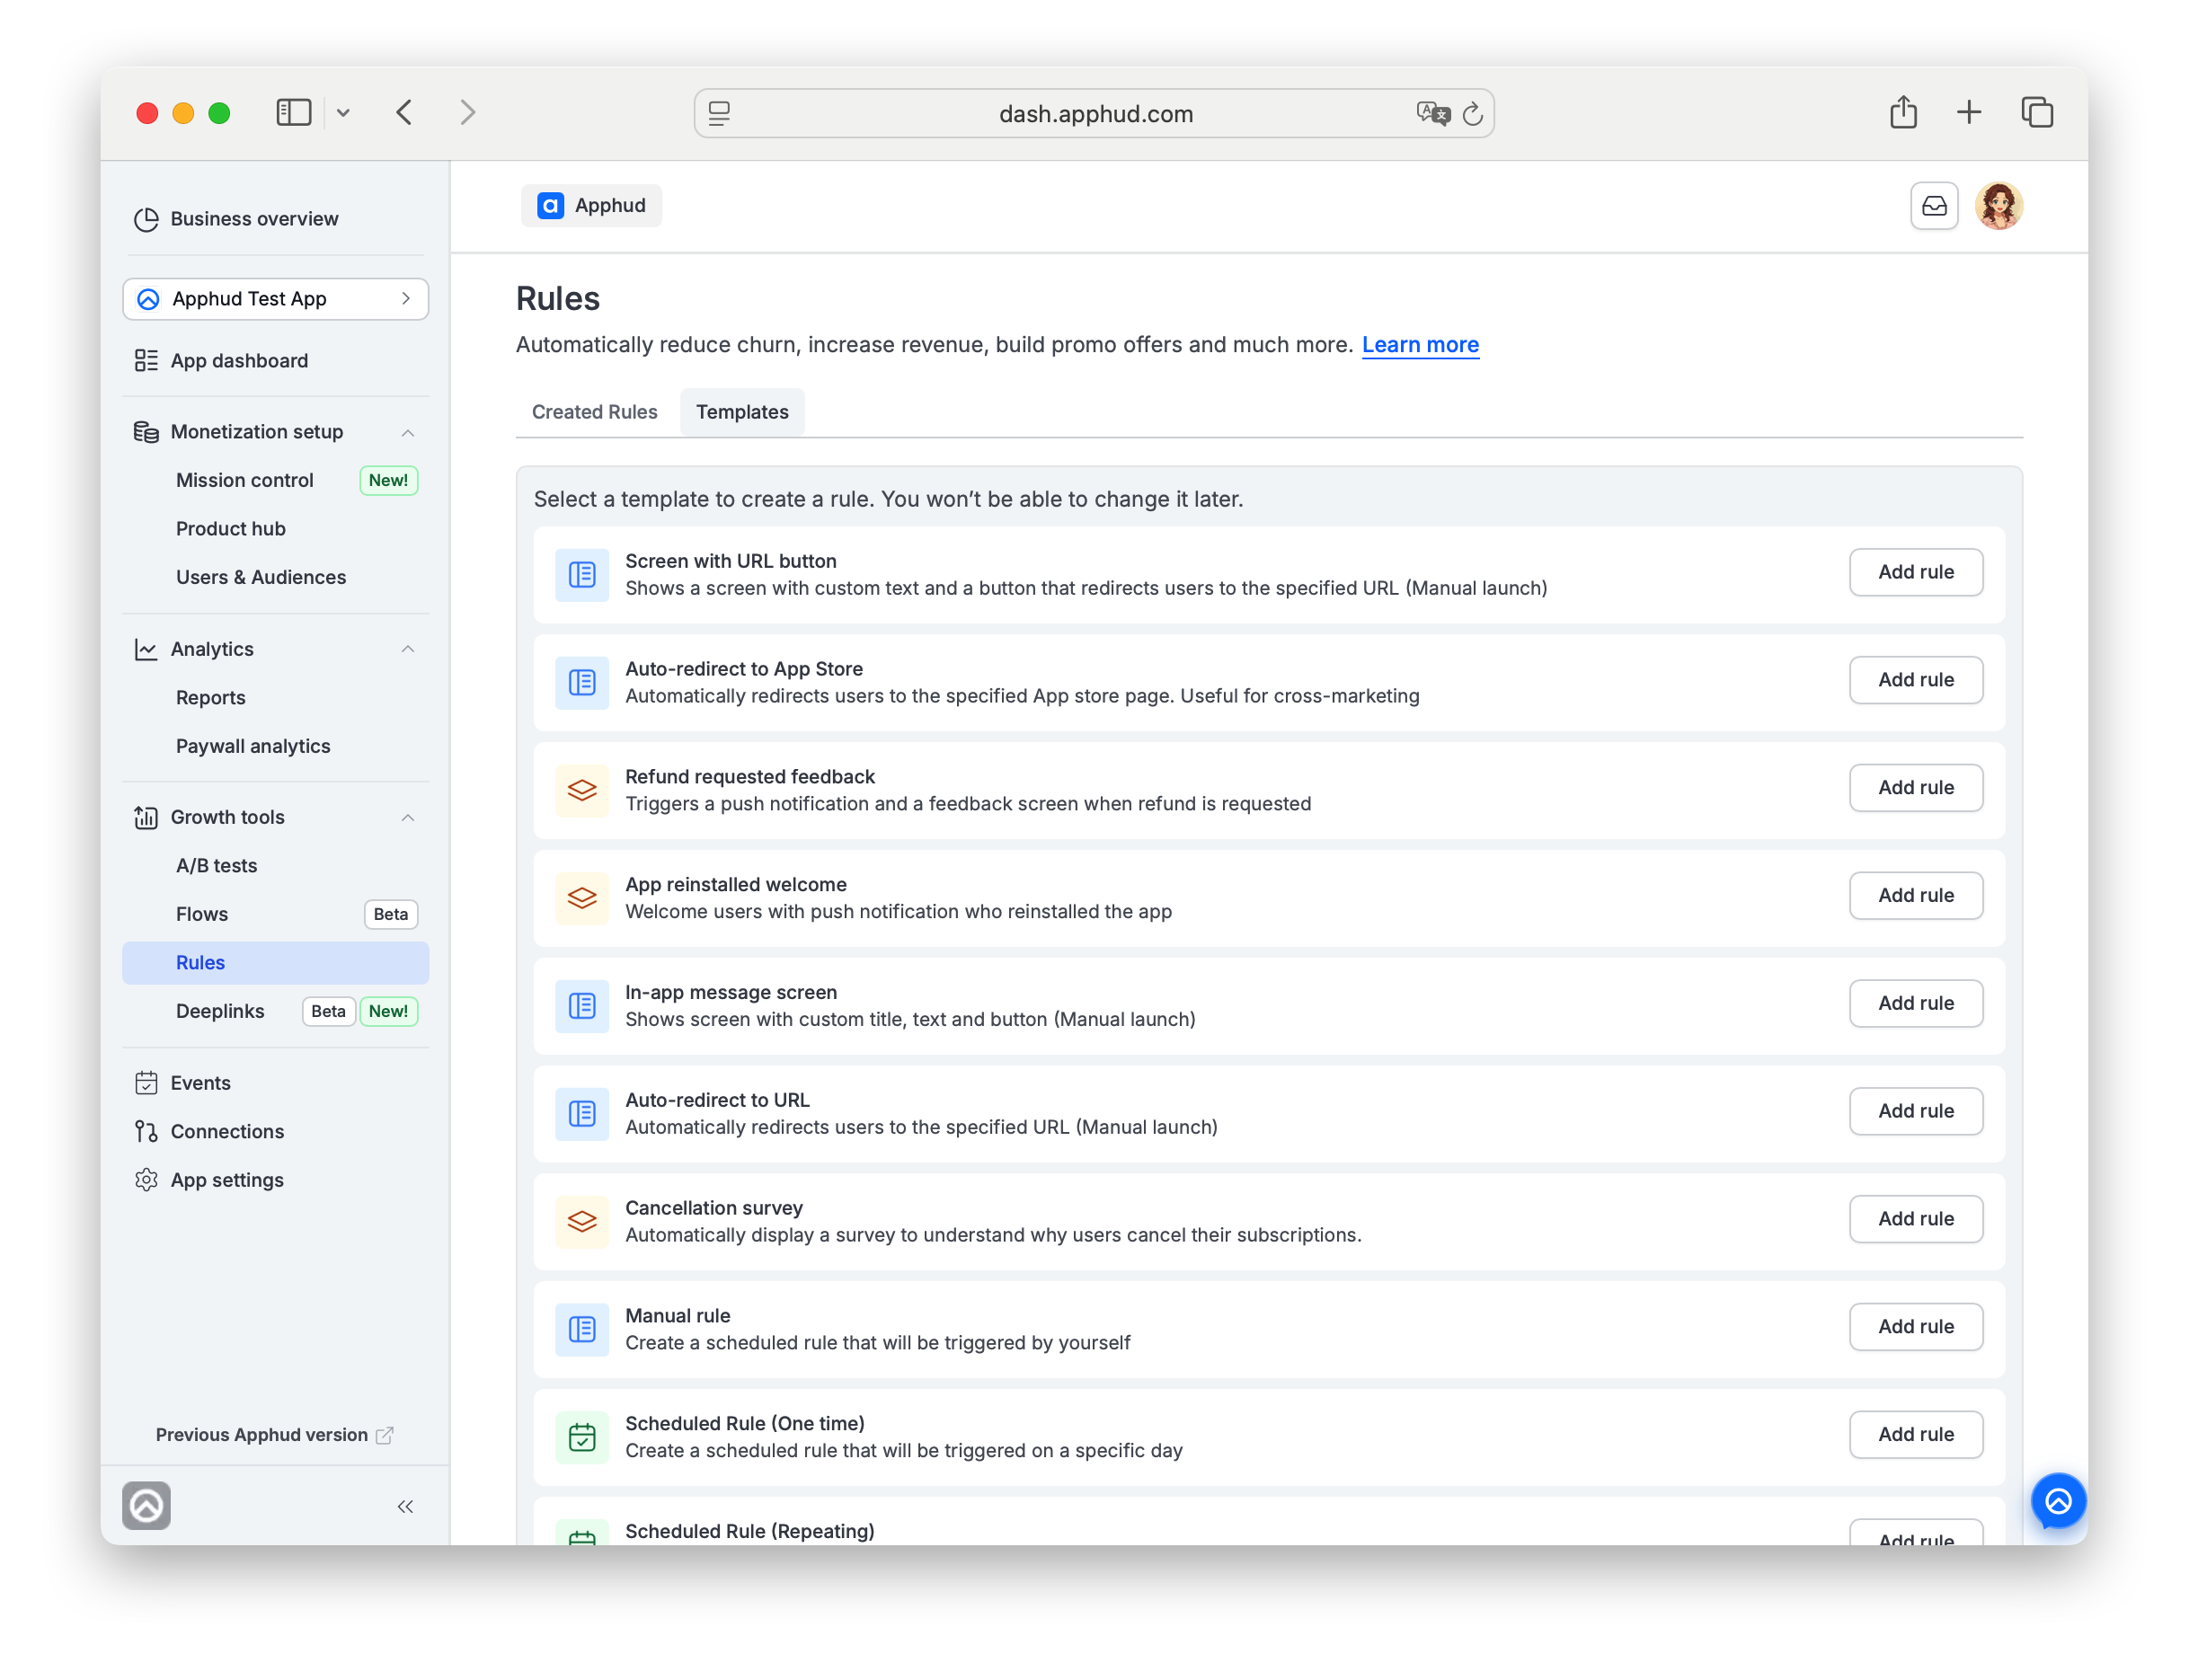Click the Monetization setup coins icon
Viewport: 2189px width, 1680px height.
tap(146, 432)
